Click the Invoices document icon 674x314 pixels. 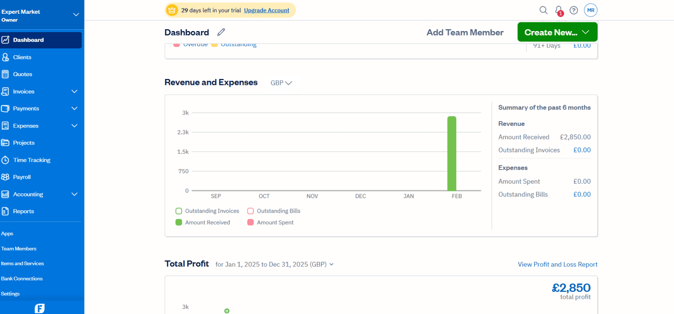click(5, 91)
